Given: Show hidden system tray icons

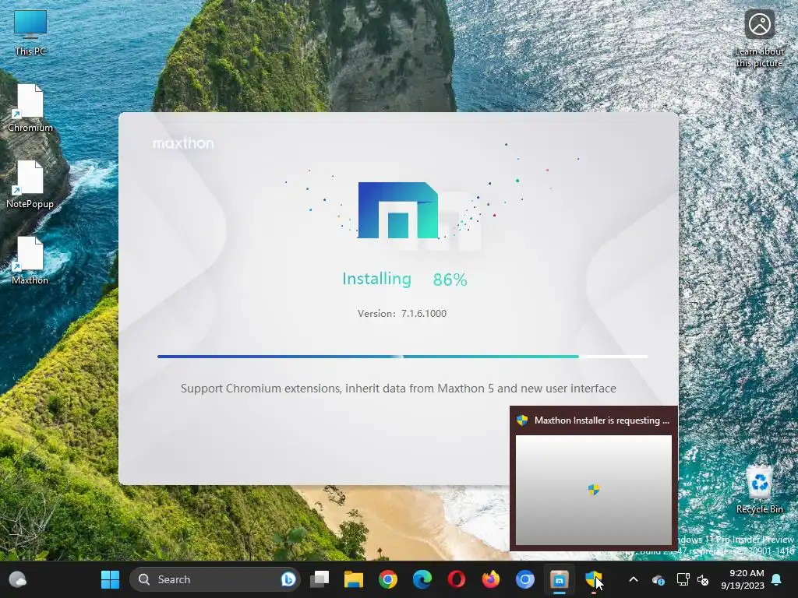Looking at the screenshot, I should point(634,579).
